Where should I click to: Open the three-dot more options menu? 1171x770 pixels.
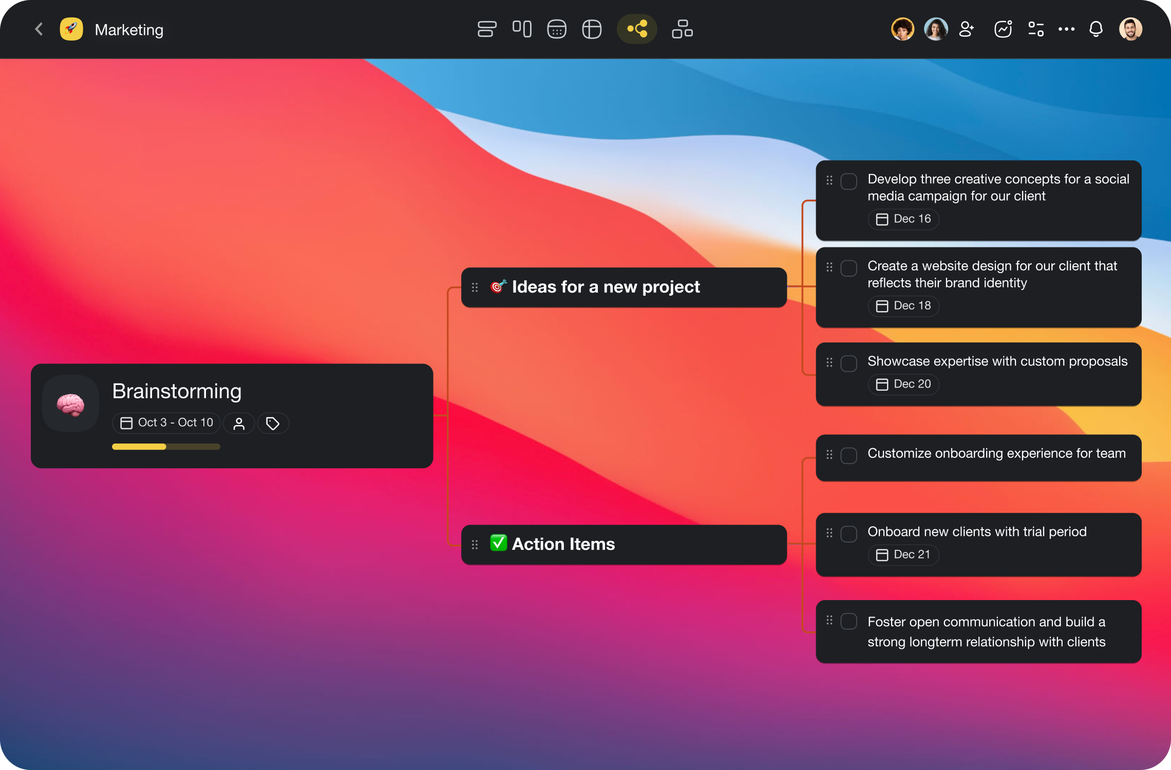tap(1066, 29)
